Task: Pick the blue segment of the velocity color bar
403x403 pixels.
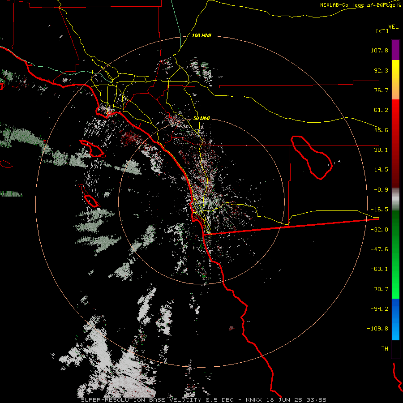Action: (x=395, y=319)
